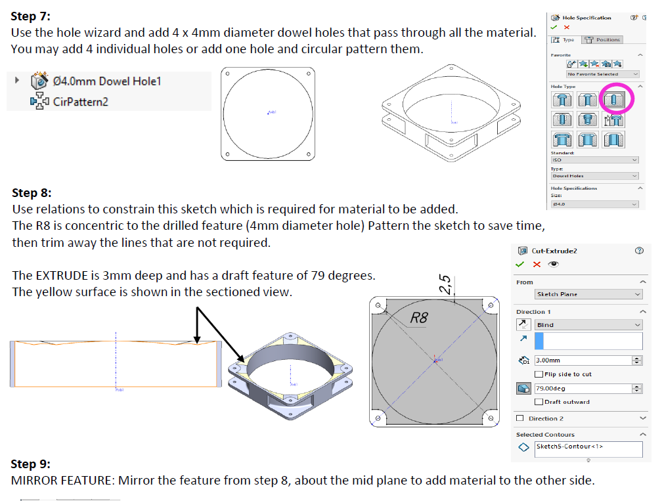Click the D1 depth icon
Viewport: 662px width, 501px height.
tap(523, 360)
